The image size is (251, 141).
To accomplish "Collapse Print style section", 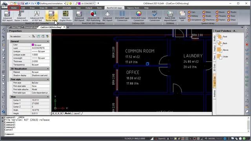I will click(48, 80).
